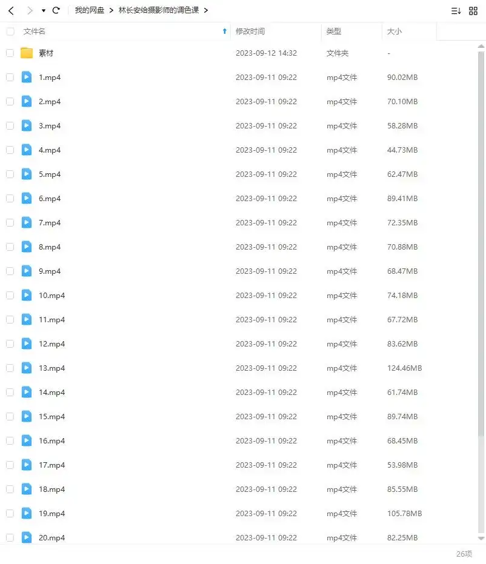
Task: Open the file named 10.mp4
Action: pos(52,295)
